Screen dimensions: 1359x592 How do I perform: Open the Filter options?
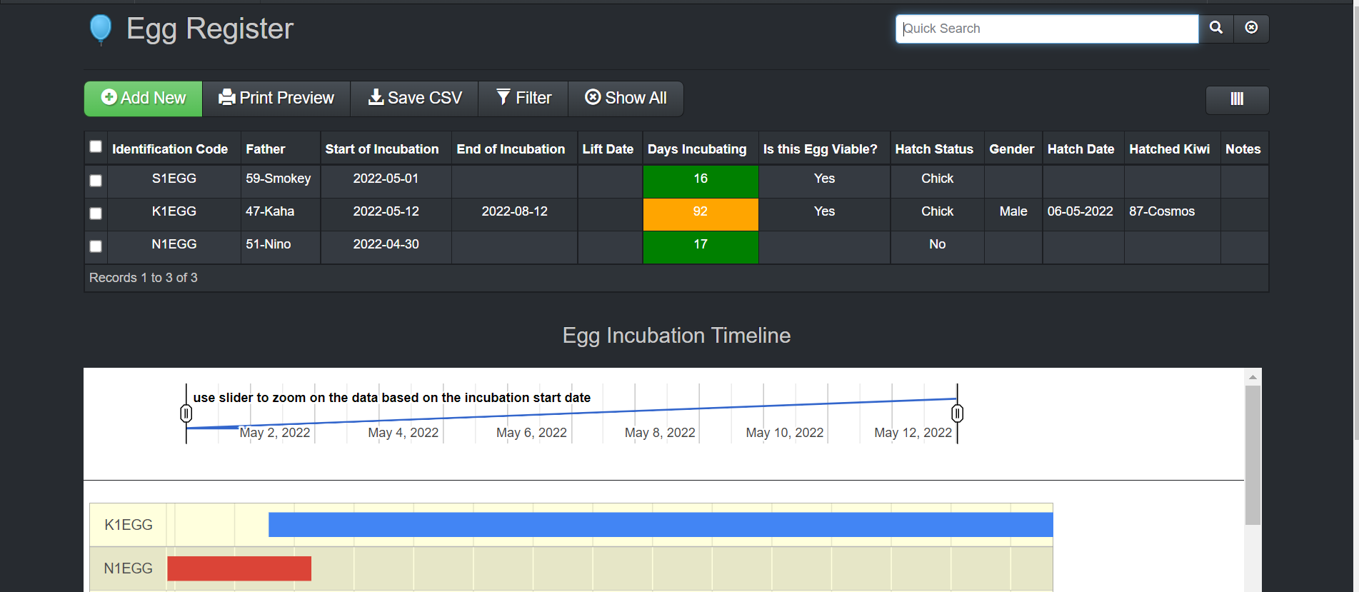click(523, 99)
